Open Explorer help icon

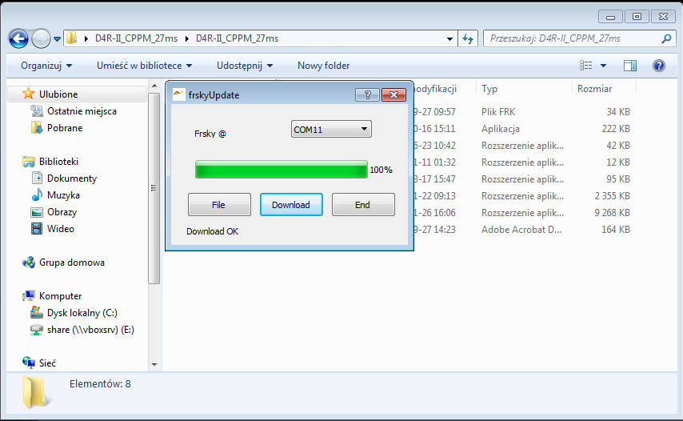pos(659,66)
